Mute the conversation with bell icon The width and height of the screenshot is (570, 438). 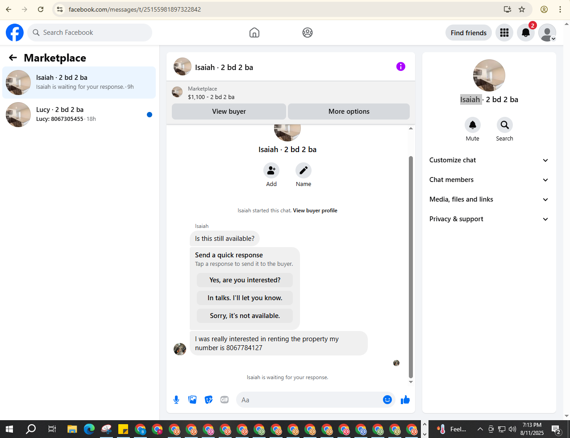[473, 125]
